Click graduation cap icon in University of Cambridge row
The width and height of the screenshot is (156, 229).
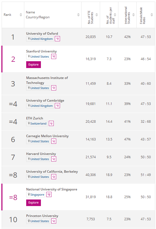[x=58, y=105]
